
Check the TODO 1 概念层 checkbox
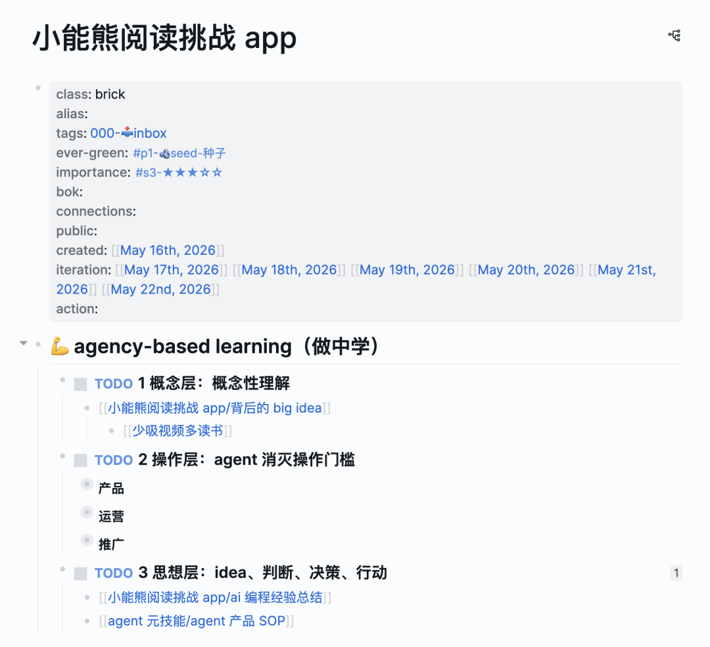tap(81, 384)
